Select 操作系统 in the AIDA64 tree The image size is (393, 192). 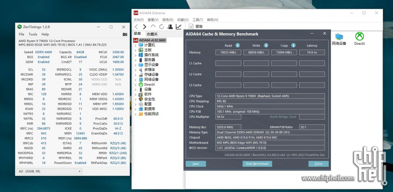pyautogui.click(x=152, y=55)
